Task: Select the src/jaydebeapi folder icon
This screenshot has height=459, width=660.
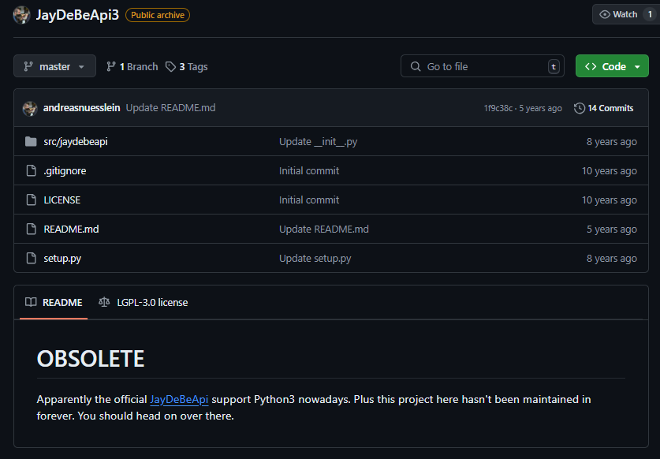Action: (x=29, y=141)
